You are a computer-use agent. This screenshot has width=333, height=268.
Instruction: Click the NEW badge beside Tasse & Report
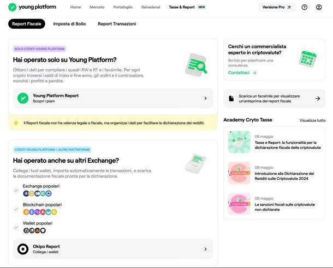201,7
